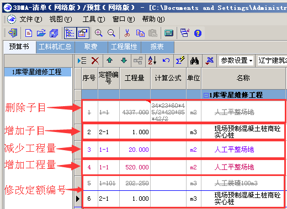Collapse the 1库零星维修工程 group node
This screenshot has width=287, height=209.
pos(206,95)
